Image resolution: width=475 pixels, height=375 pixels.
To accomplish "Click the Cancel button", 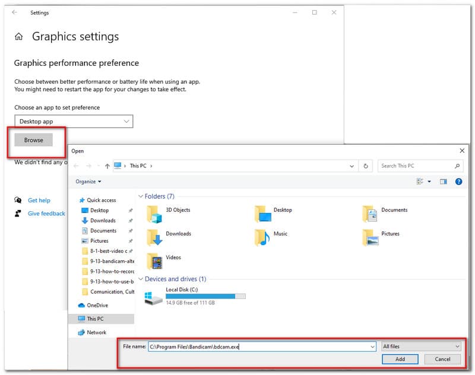I will coord(442,359).
